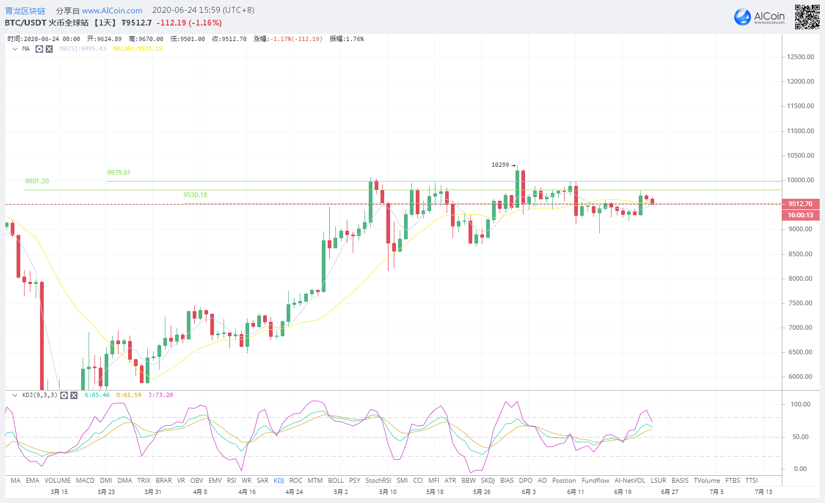The width and height of the screenshot is (825, 503).
Task: Switch to the DMI indicator tab
Action: (106, 481)
